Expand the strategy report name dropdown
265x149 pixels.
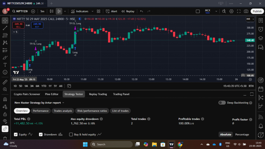(63, 103)
